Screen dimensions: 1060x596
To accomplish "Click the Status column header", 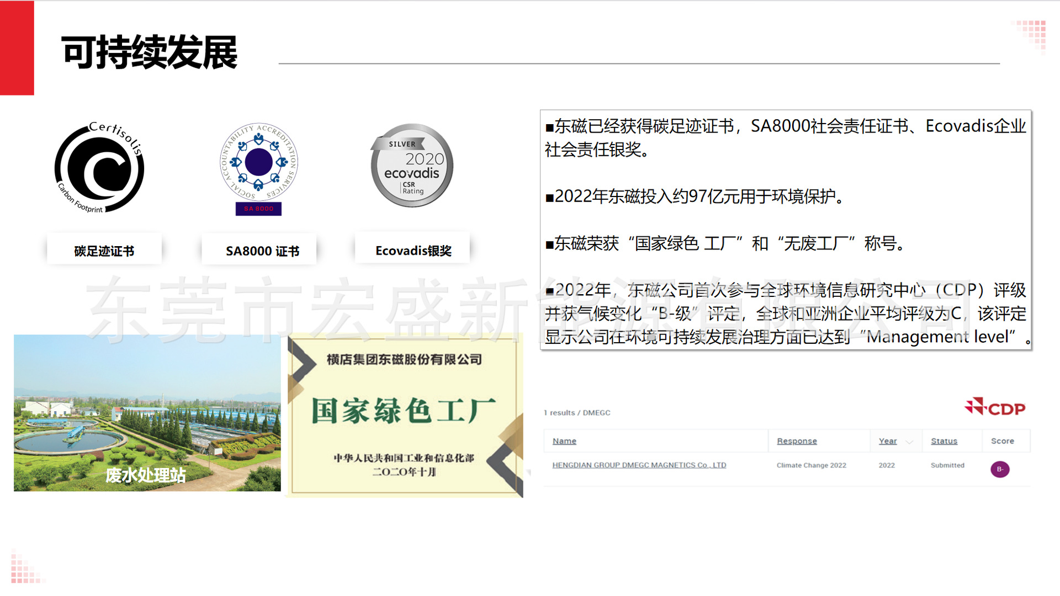I will pyautogui.click(x=944, y=441).
